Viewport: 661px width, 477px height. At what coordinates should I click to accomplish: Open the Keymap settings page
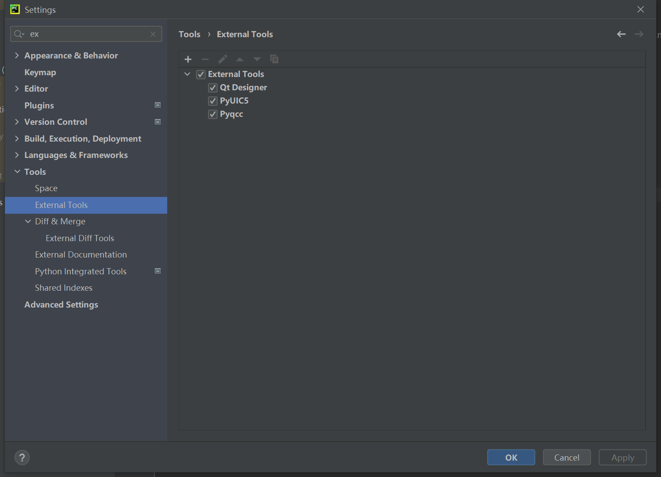40,72
